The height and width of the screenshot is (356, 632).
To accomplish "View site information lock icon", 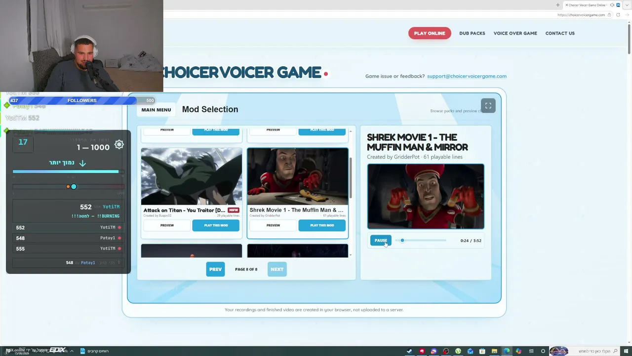I will point(609,15).
